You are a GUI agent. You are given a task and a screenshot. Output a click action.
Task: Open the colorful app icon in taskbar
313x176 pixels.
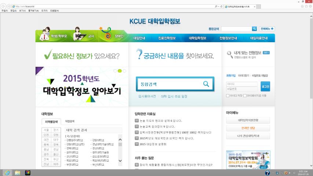click(28, 173)
